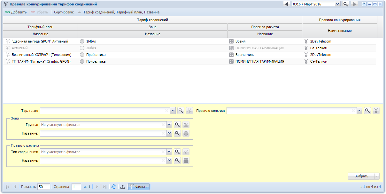Open period search next to 0316 / Март 2016

345,4
